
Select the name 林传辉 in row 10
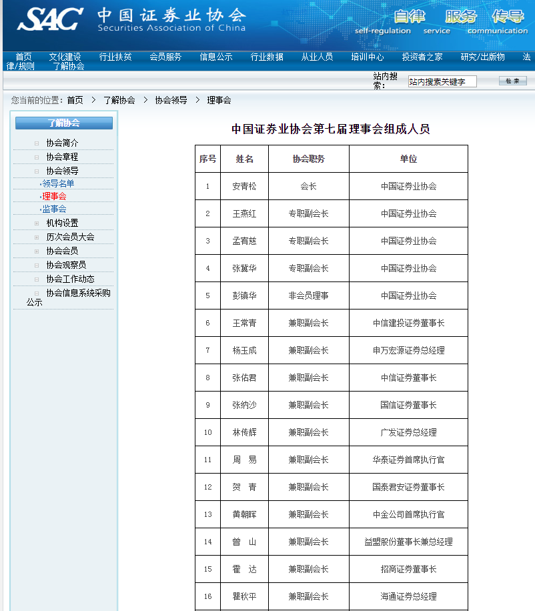click(244, 432)
